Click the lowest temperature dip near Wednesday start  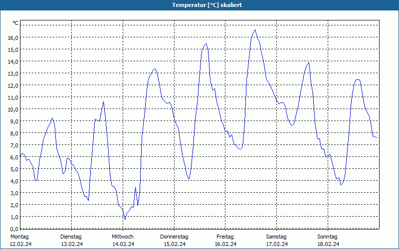125,220
